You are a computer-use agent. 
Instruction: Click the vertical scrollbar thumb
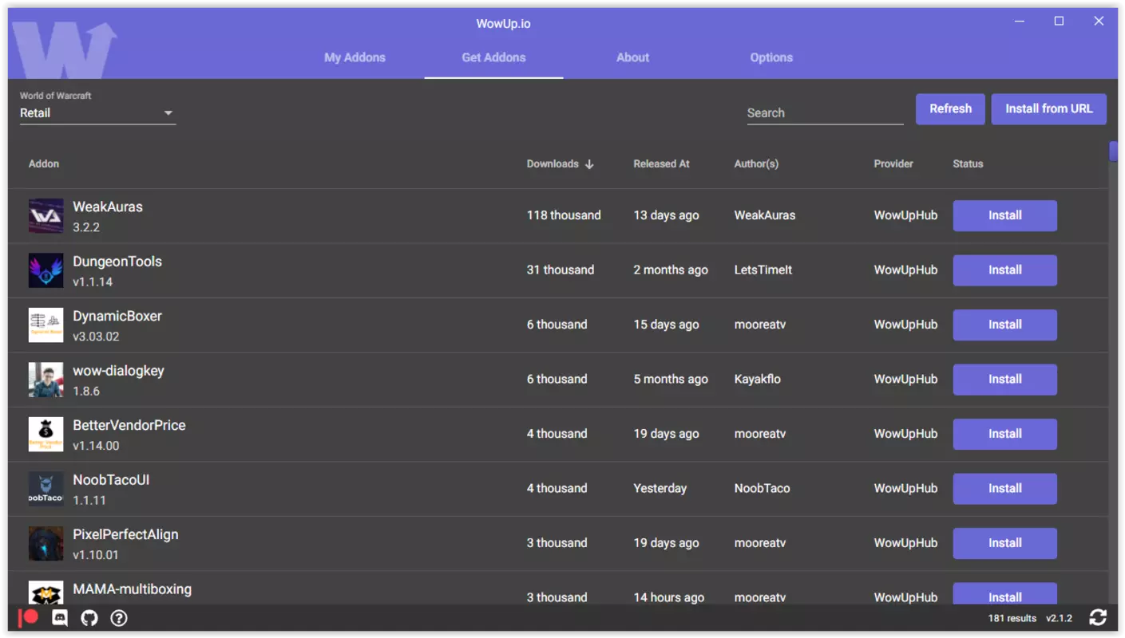[1113, 152]
